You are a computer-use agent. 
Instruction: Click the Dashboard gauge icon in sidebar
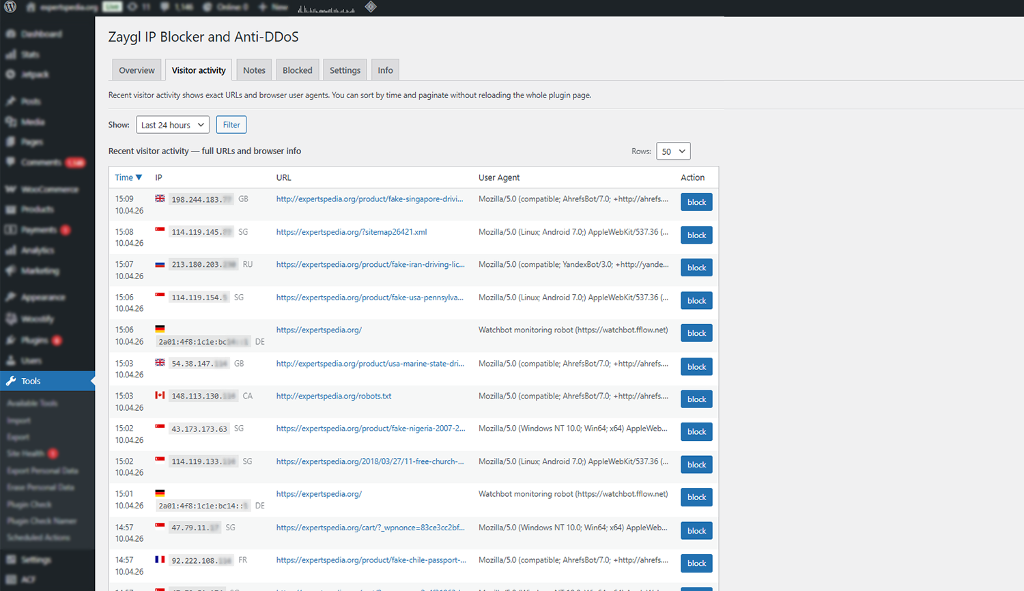(11, 33)
